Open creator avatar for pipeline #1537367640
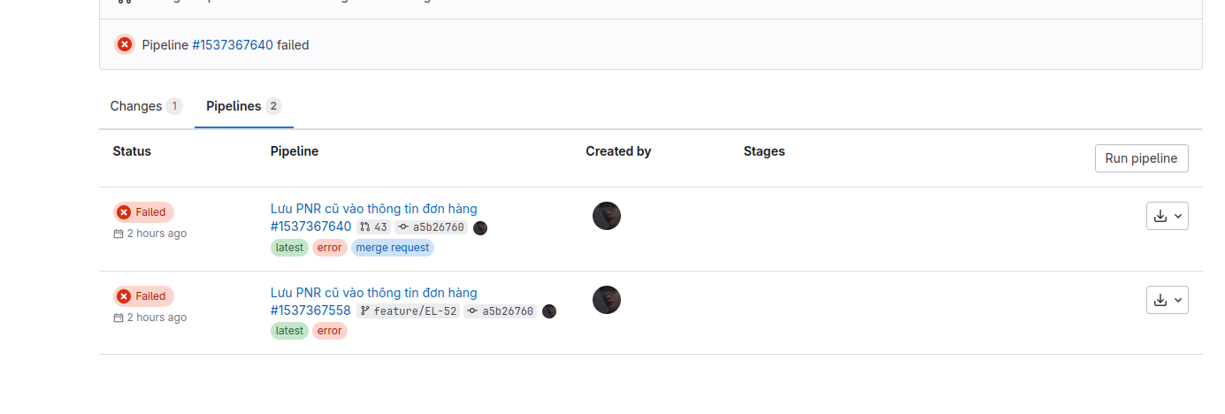Viewport: 1225px width, 414px height. (607, 216)
